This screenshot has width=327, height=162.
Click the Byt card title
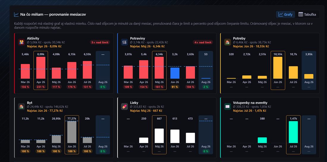pos(29,103)
